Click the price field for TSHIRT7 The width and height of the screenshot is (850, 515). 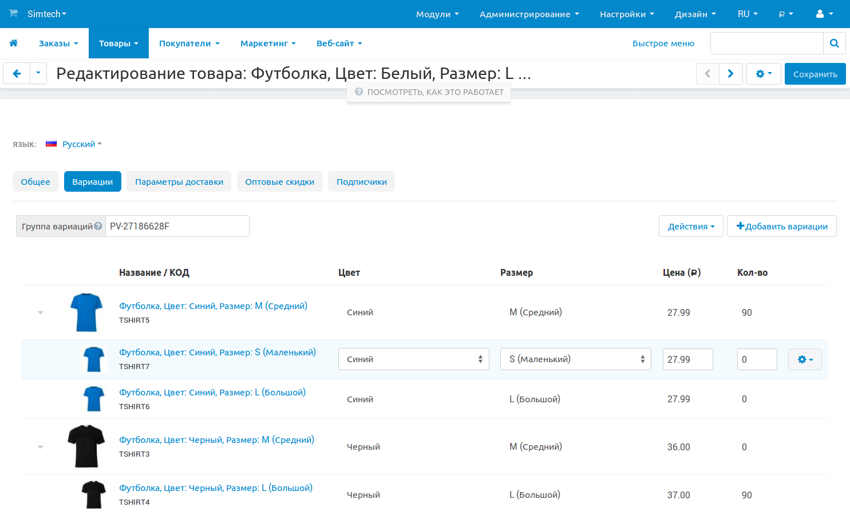click(687, 359)
